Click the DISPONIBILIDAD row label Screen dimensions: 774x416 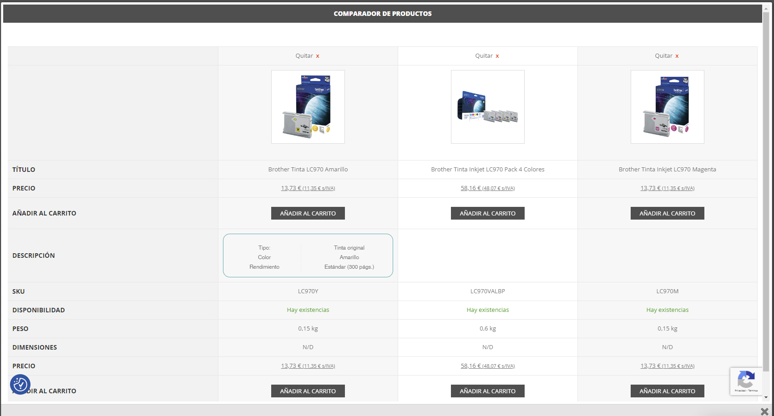coord(39,310)
